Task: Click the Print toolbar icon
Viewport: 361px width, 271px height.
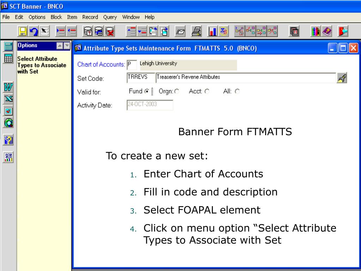Action: pyautogui.click(x=197, y=31)
